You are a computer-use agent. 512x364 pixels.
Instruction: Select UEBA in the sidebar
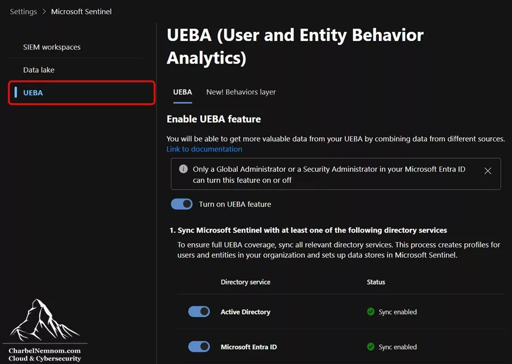pyautogui.click(x=81, y=93)
